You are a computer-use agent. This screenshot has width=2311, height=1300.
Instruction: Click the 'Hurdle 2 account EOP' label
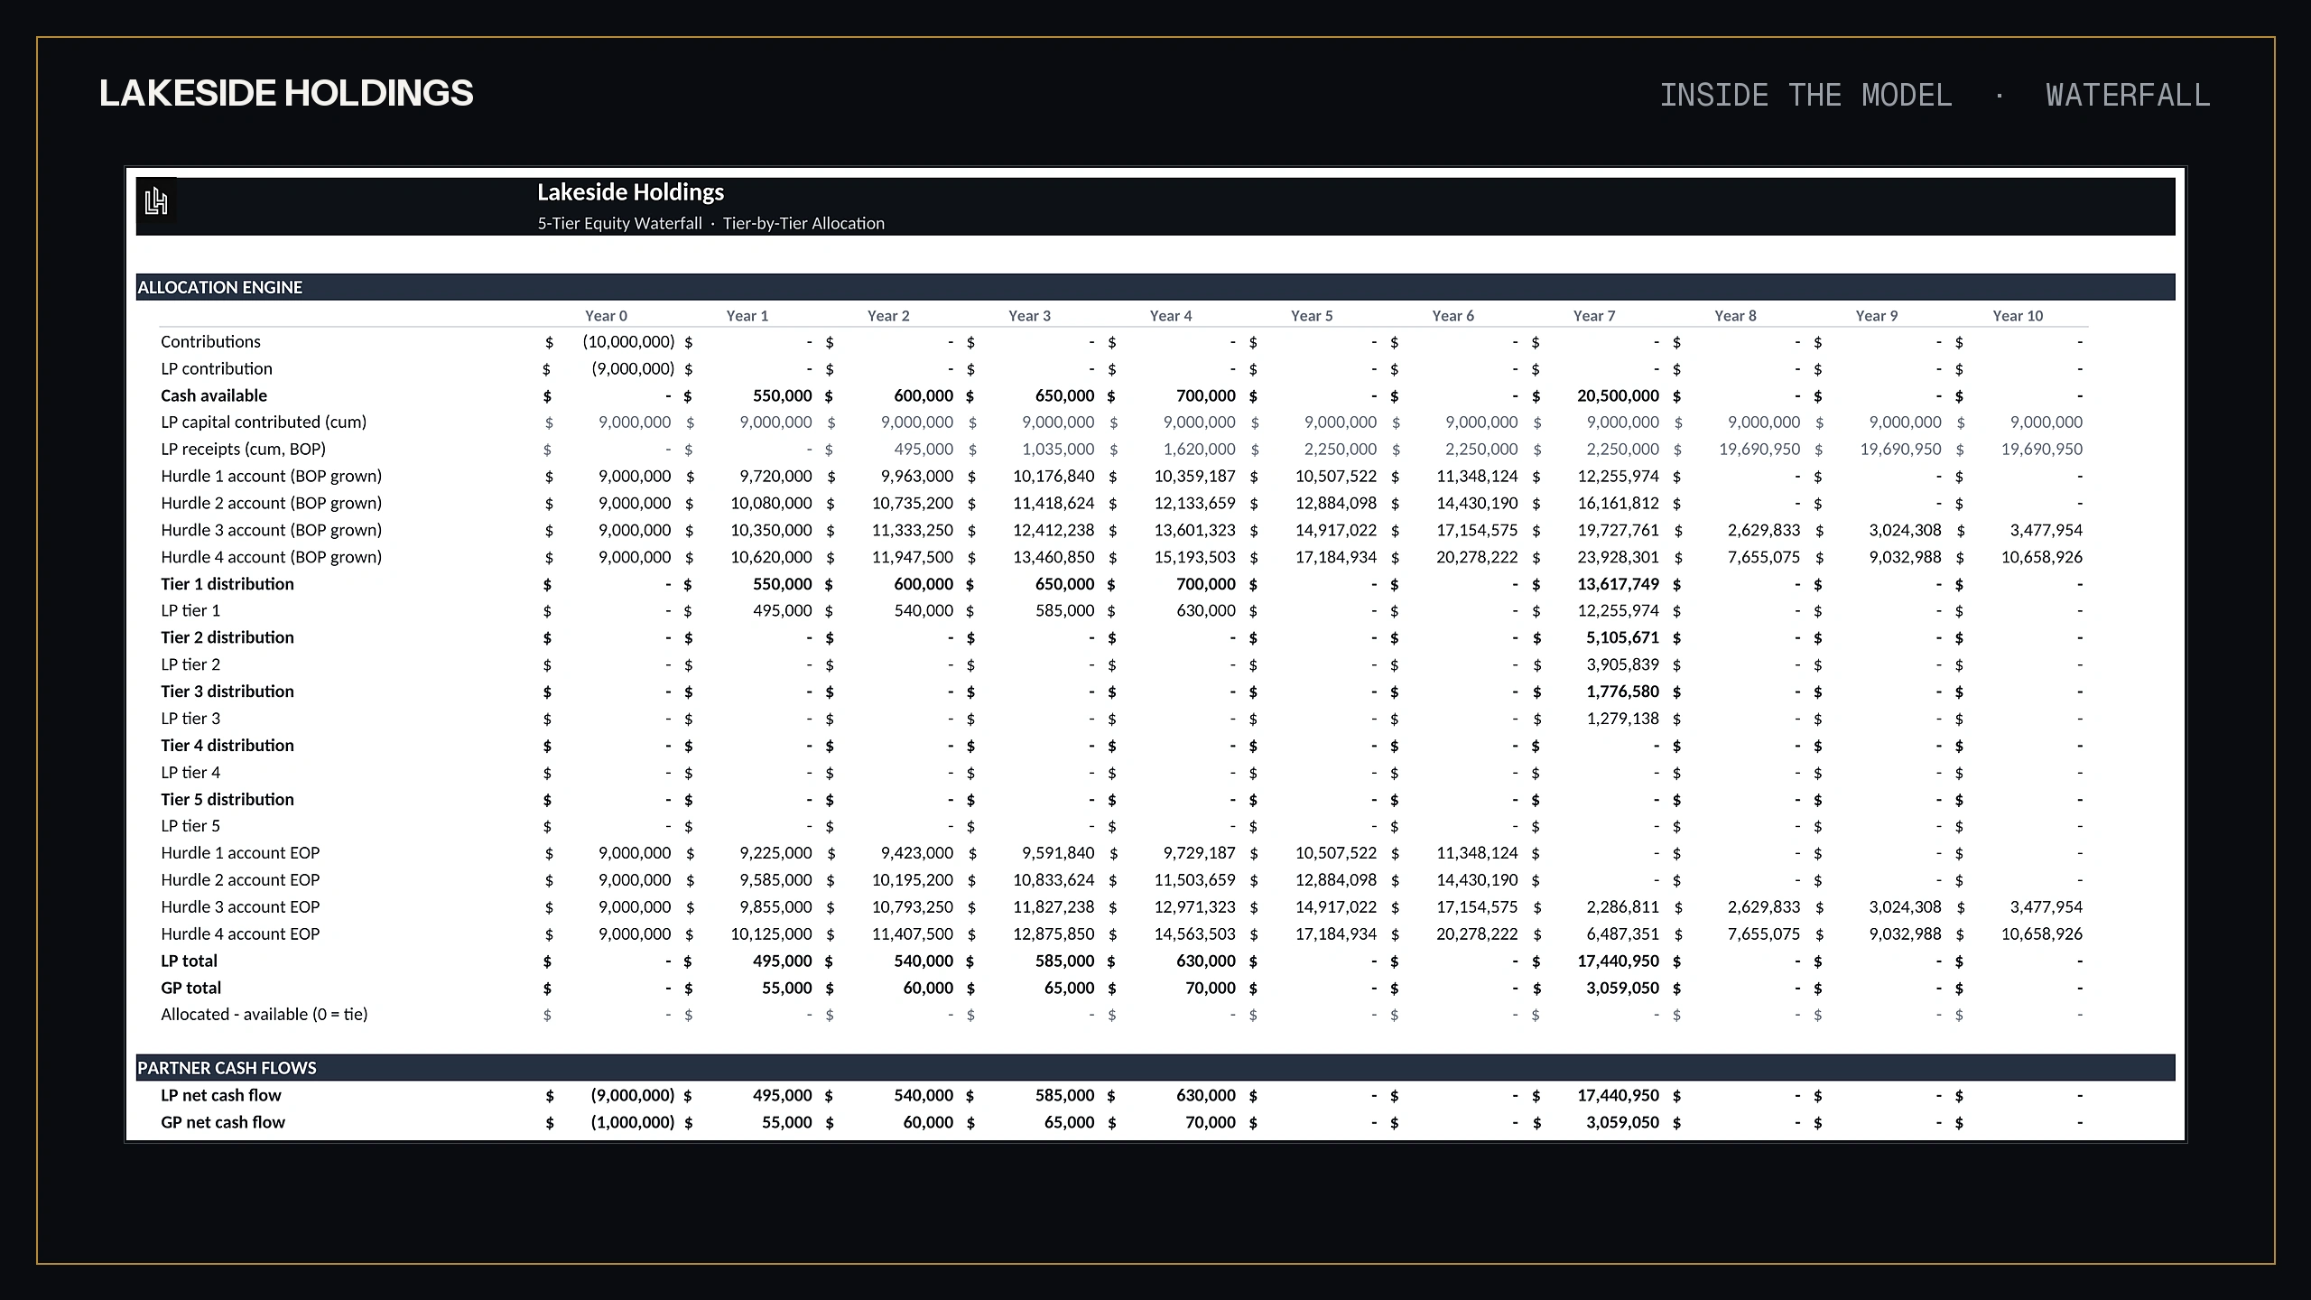(240, 880)
